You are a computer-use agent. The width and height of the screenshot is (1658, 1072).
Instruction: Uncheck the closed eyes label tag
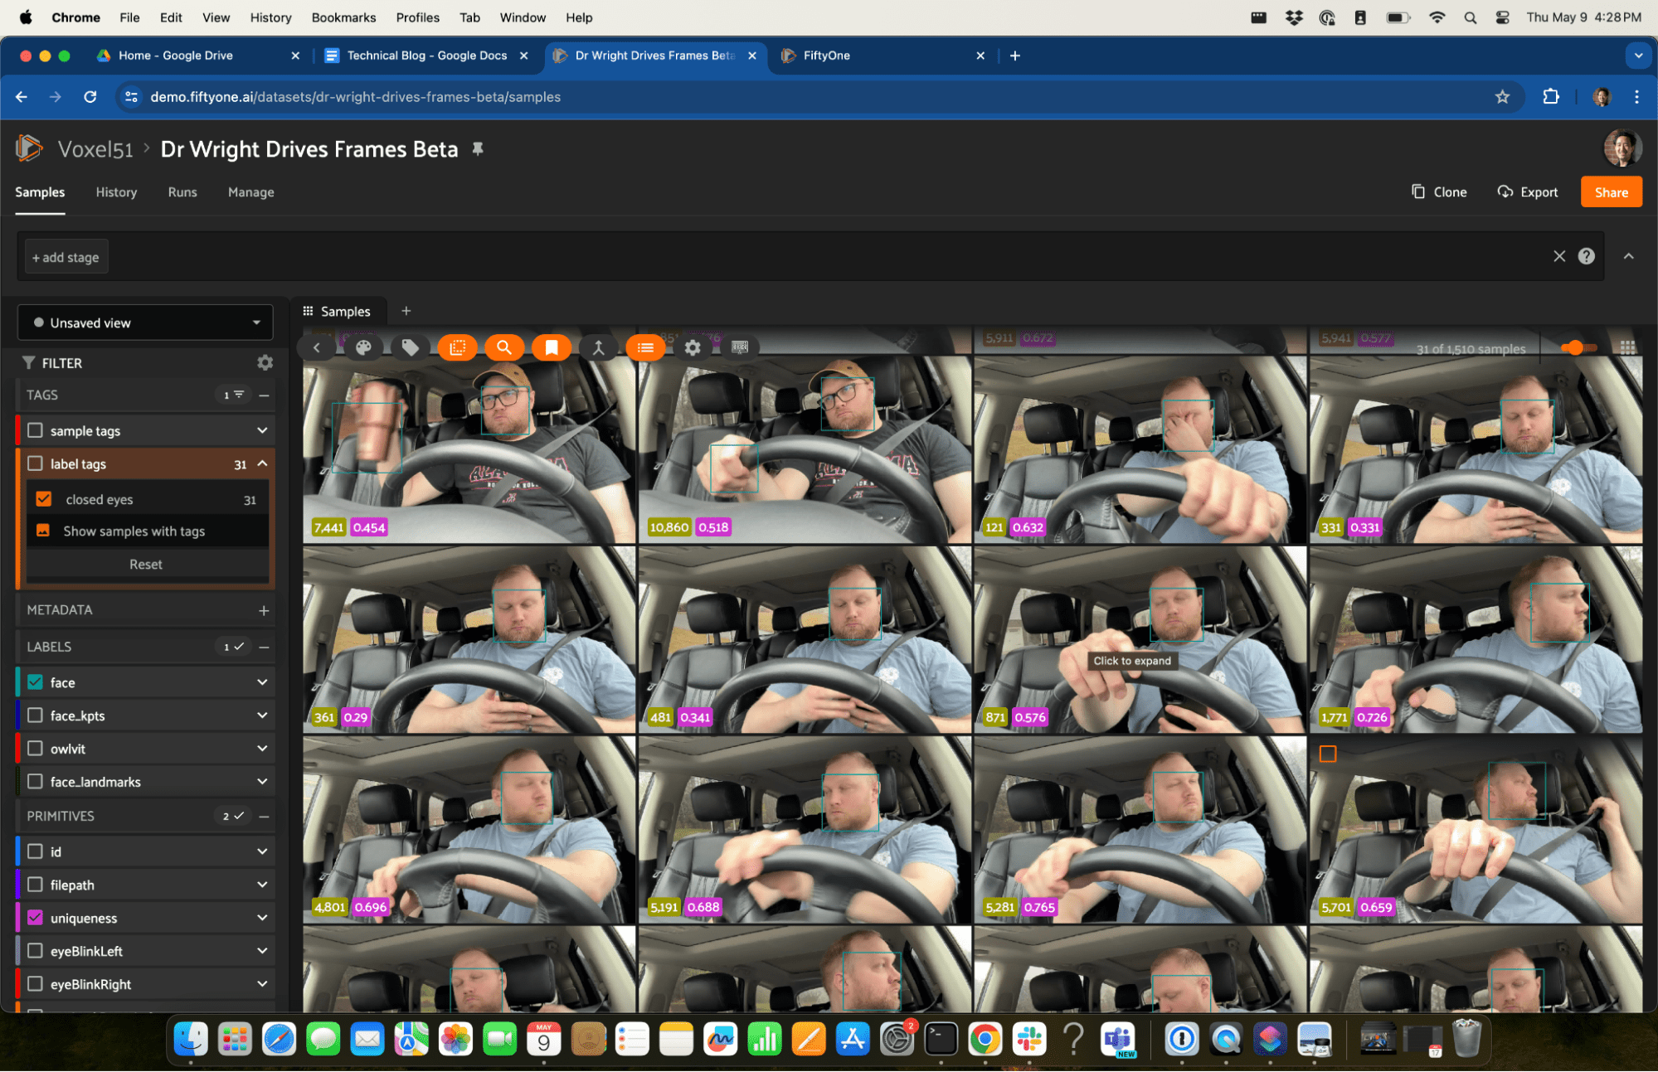click(44, 499)
